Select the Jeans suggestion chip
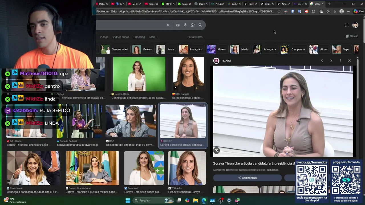Image resolution: width=365 pixels, height=205 pixels. click(166, 49)
